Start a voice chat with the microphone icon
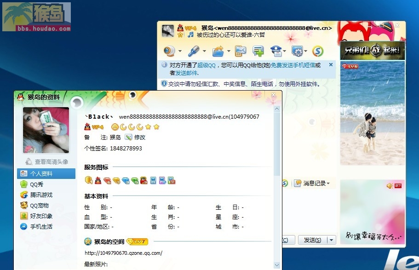This screenshot has height=270, width=419. pos(194,51)
